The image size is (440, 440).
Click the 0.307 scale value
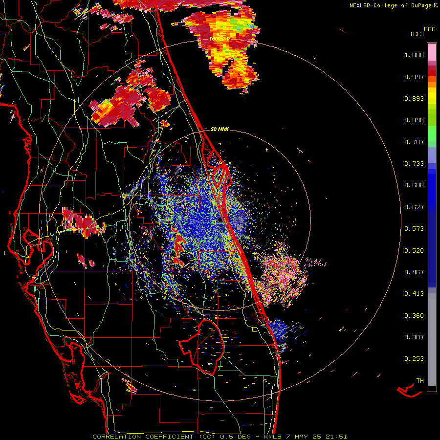414,337
